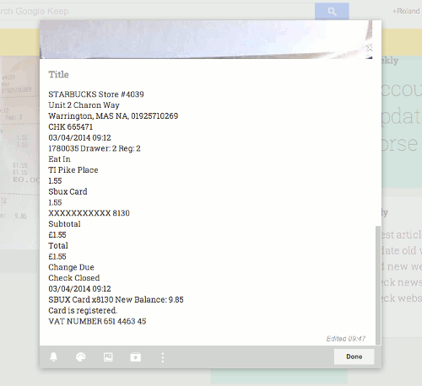
Task: Click the 'Total' line
Action: (x=58, y=245)
